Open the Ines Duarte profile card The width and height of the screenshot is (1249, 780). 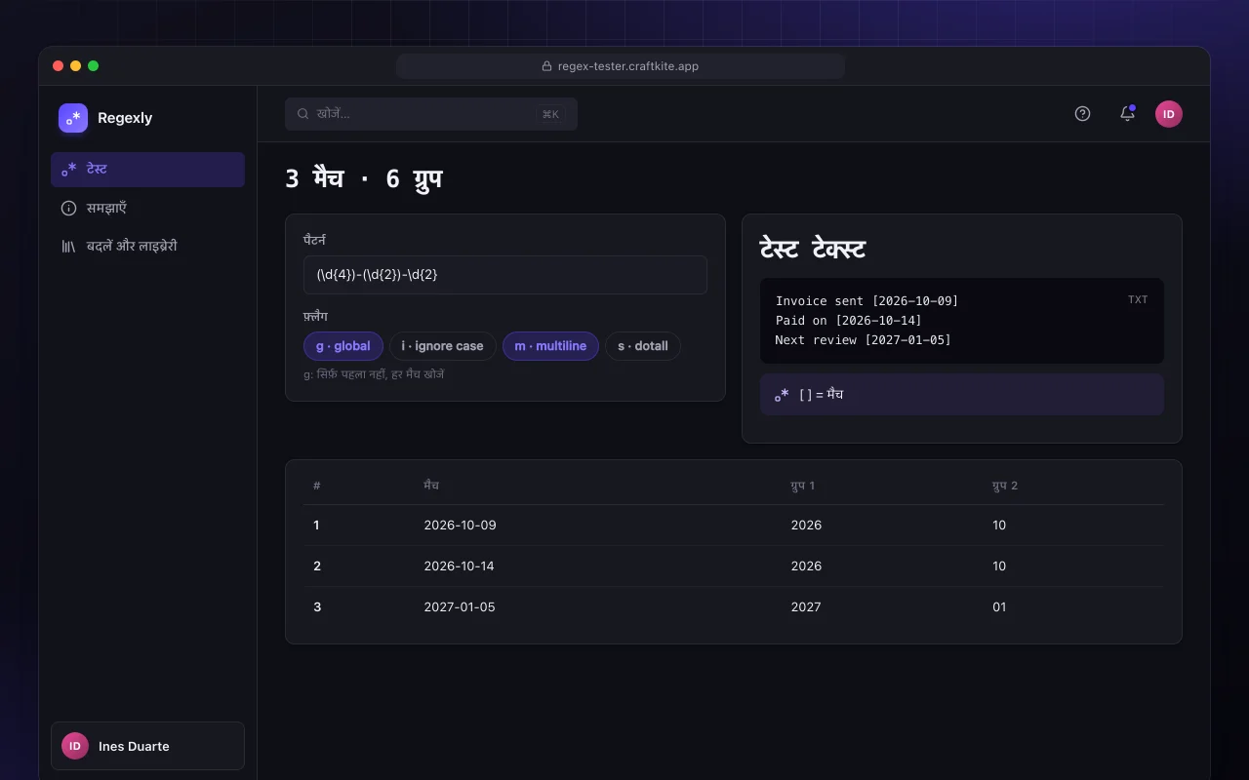click(147, 746)
